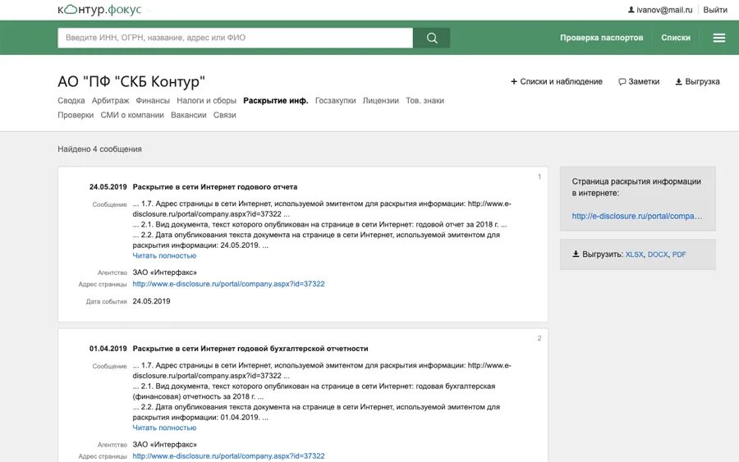The height and width of the screenshot is (462, 739).
Task: Click ЗАО «Интерфакс» in the 01.04.2019 message
Action: tap(164, 444)
